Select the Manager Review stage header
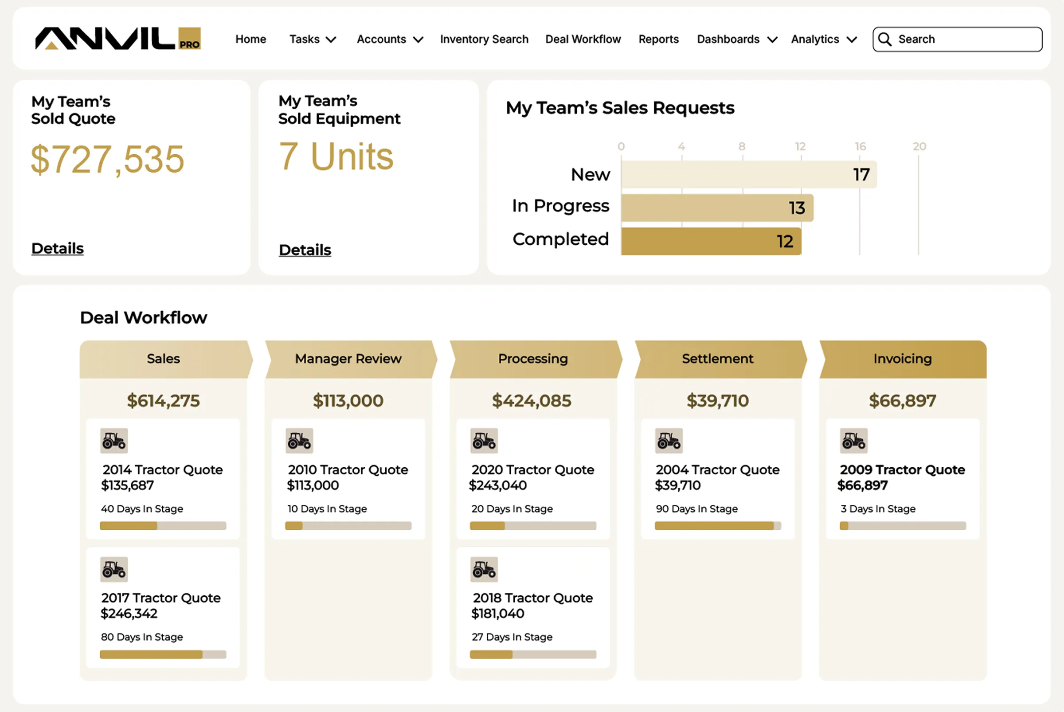This screenshot has width=1064, height=712. [349, 359]
